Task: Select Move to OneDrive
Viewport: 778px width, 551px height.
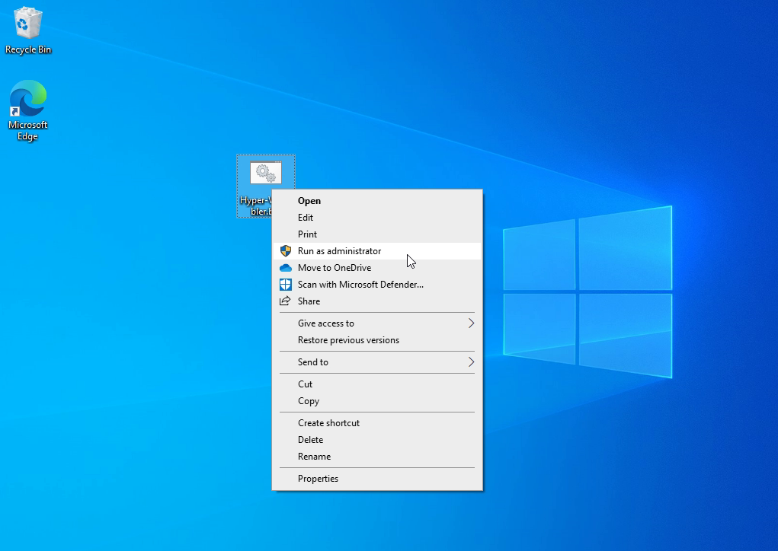Action: pyautogui.click(x=377, y=268)
